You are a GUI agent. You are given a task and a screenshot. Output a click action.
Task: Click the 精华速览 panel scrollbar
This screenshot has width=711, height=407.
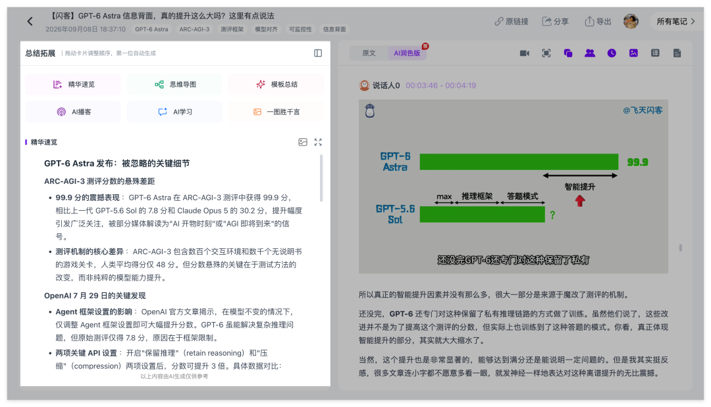pyautogui.click(x=321, y=178)
